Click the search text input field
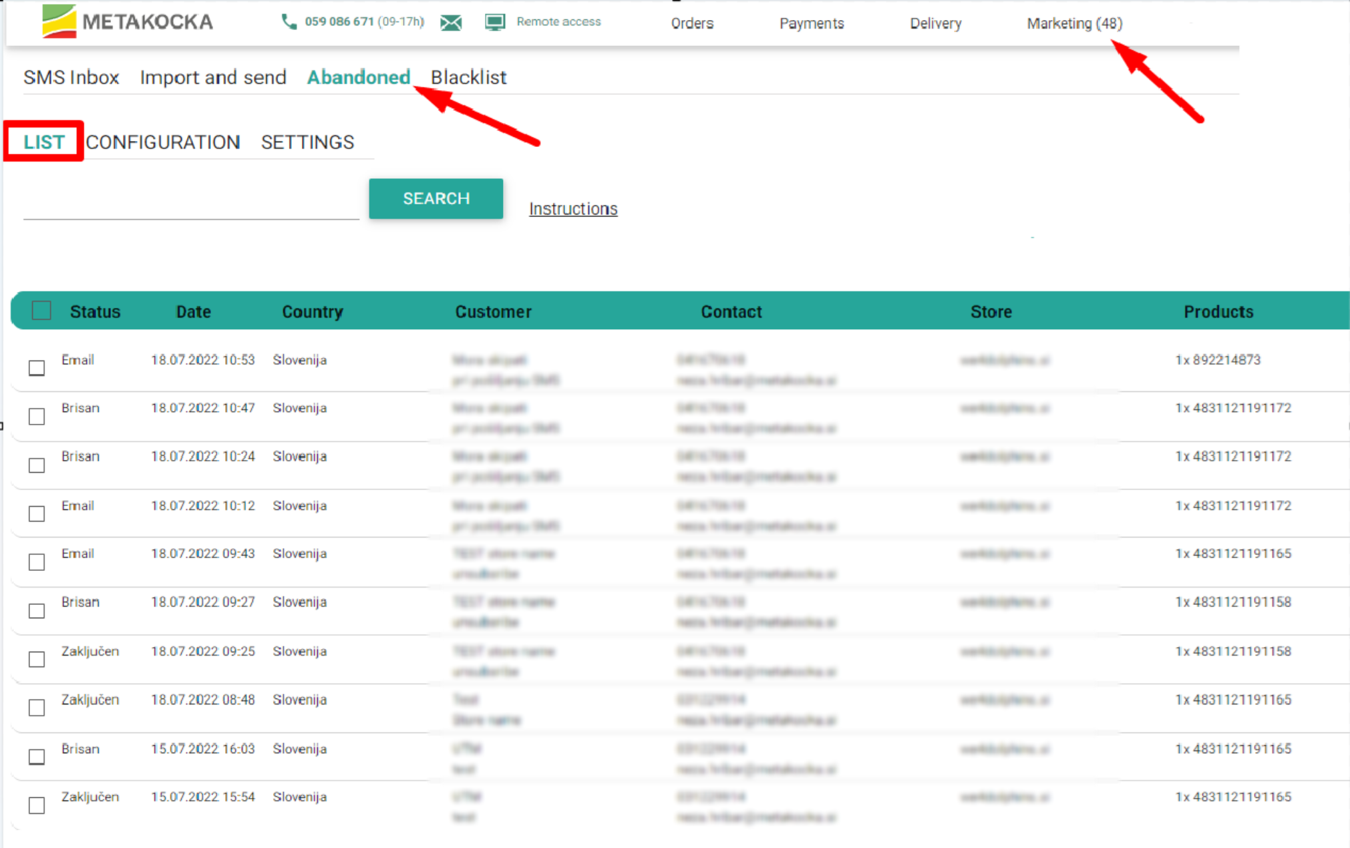This screenshot has height=848, width=1350. click(x=191, y=204)
